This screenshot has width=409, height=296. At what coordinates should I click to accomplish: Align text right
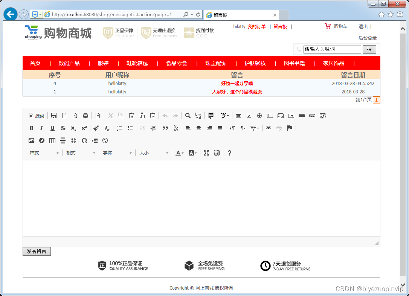coord(209,128)
